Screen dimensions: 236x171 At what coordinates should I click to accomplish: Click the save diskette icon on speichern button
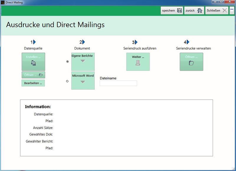click(180, 10)
